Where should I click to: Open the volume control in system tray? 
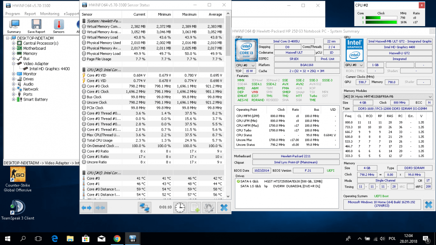pos(383,238)
